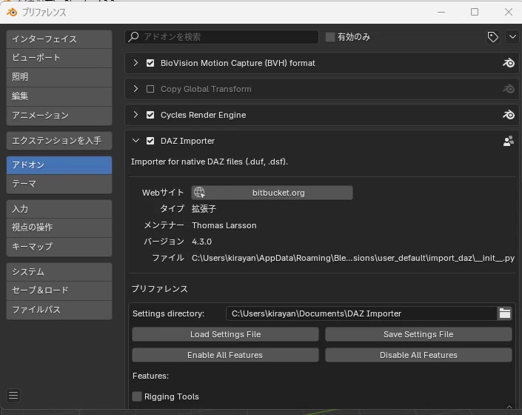Select the アドオン tab
Image resolution: width=522 pixels, height=415 pixels.
click(x=59, y=165)
